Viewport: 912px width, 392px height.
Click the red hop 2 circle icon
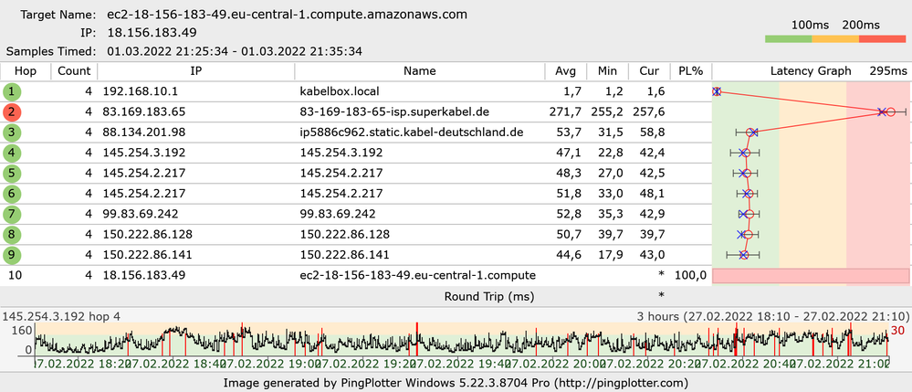pos(11,111)
